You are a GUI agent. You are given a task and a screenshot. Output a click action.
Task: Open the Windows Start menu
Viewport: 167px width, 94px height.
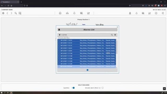[x=2, y=93]
